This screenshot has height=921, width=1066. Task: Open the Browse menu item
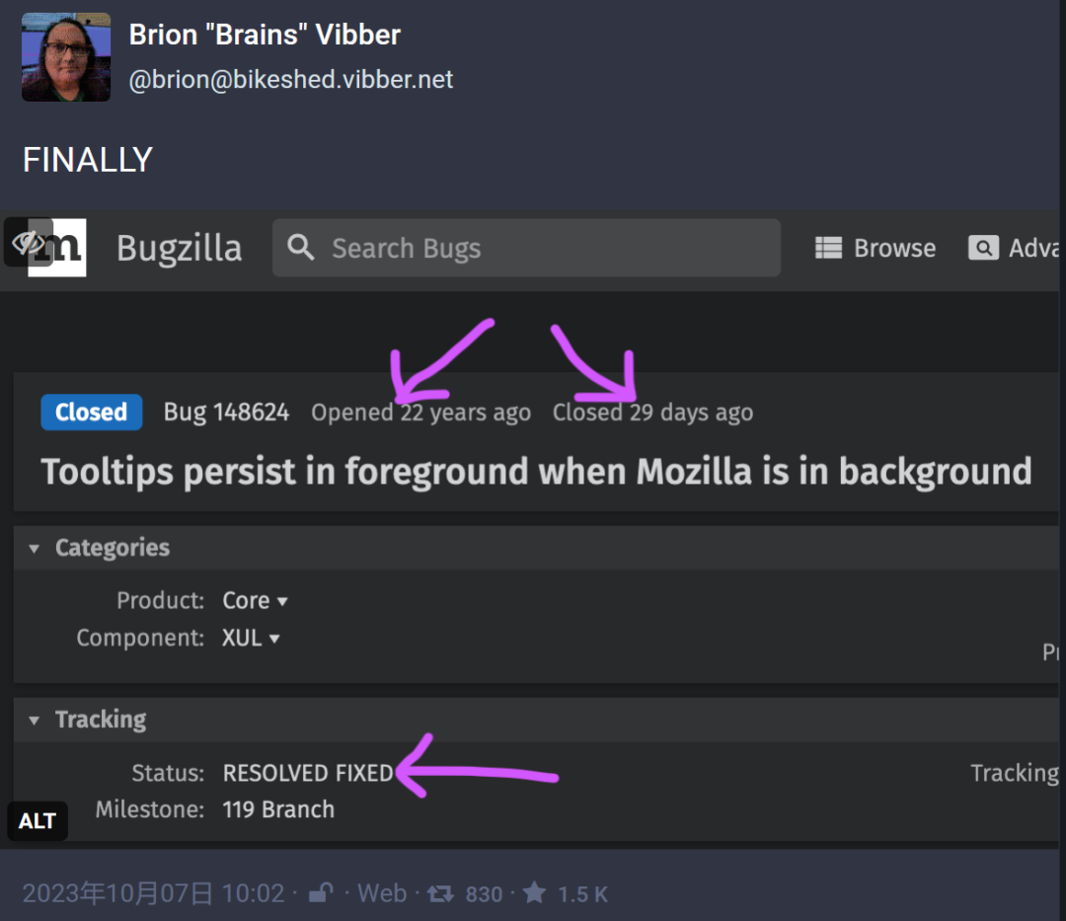[x=875, y=248]
